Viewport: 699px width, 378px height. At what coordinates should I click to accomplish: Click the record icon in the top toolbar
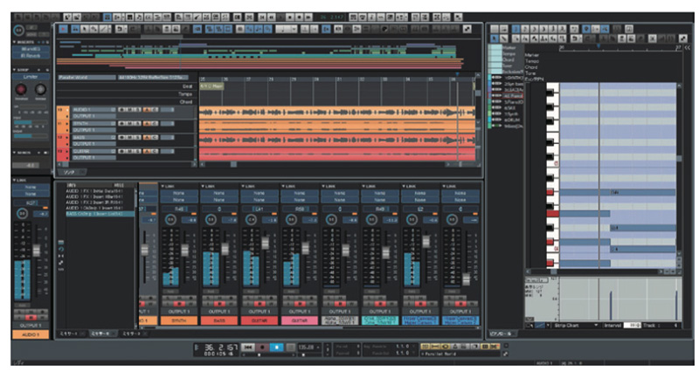(299, 17)
